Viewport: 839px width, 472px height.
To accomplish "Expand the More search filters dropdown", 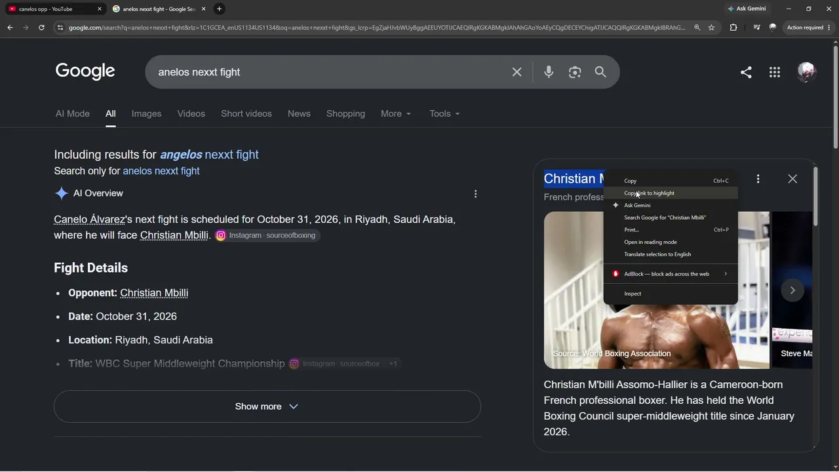I will (x=396, y=113).
